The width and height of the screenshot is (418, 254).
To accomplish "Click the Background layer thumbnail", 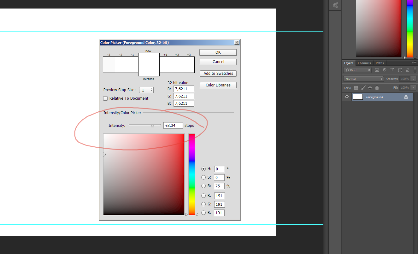I will click(358, 97).
